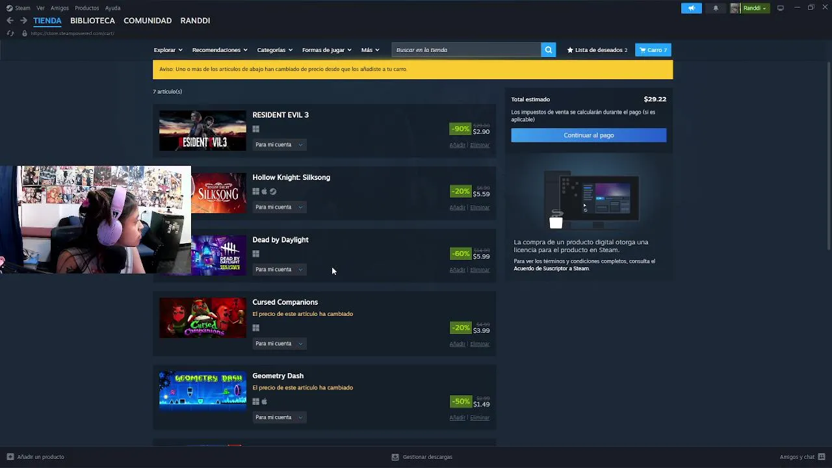Open Para mi cuenta for Silksong

click(279, 207)
